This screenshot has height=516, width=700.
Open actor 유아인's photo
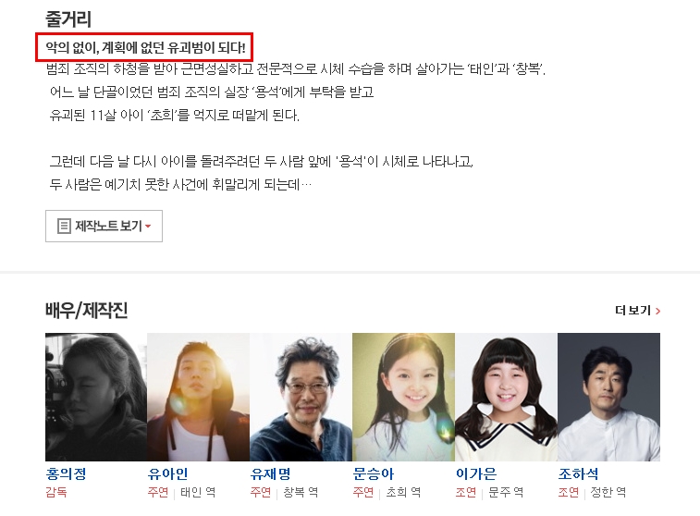pyautogui.click(x=199, y=397)
